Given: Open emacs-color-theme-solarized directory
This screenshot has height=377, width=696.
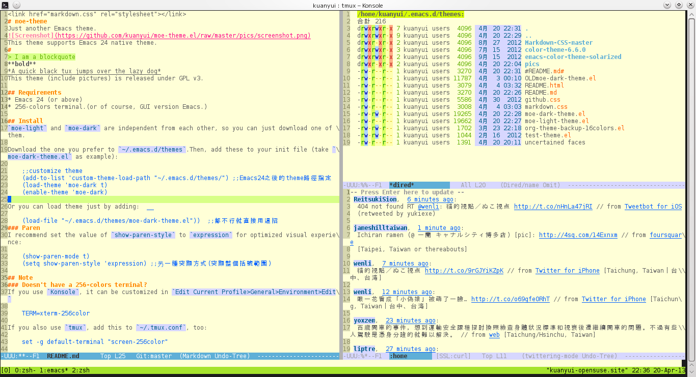Looking at the screenshot, I should point(573,57).
